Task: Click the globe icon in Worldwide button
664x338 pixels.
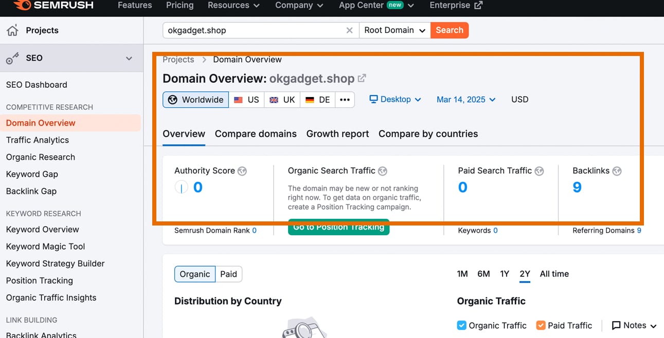Action: [x=173, y=100]
